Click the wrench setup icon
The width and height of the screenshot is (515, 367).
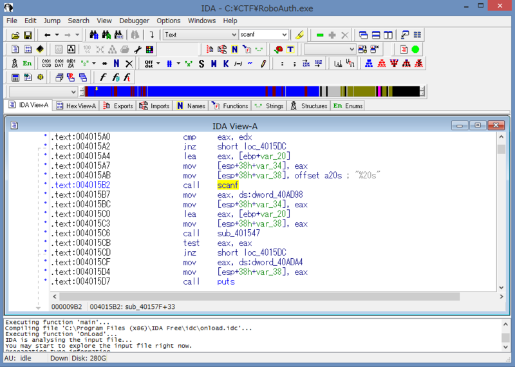tap(138, 50)
